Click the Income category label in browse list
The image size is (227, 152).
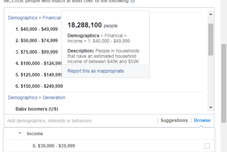pos(35,134)
